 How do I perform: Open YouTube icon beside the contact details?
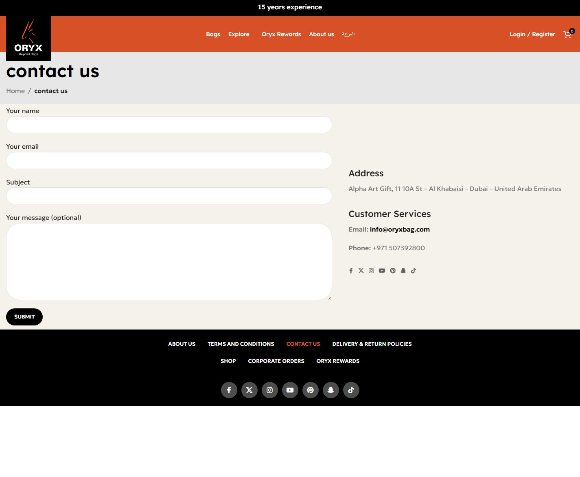(x=382, y=271)
